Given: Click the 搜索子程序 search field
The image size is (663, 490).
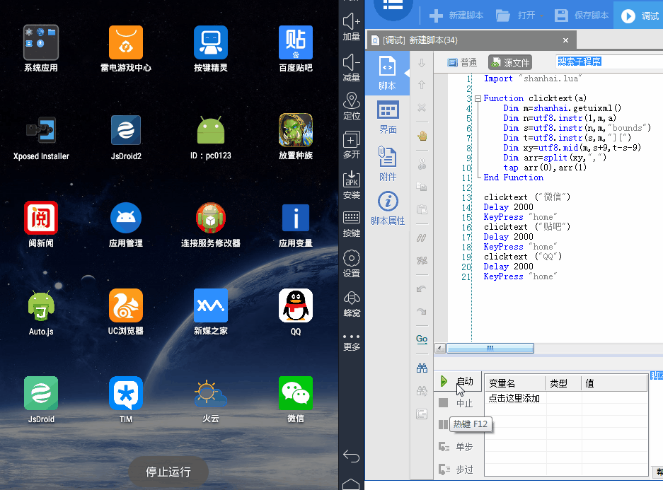Looking at the screenshot, I should (x=610, y=62).
